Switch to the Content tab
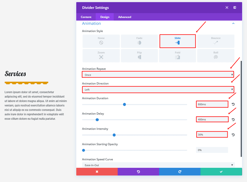 click(x=86, y=17)
